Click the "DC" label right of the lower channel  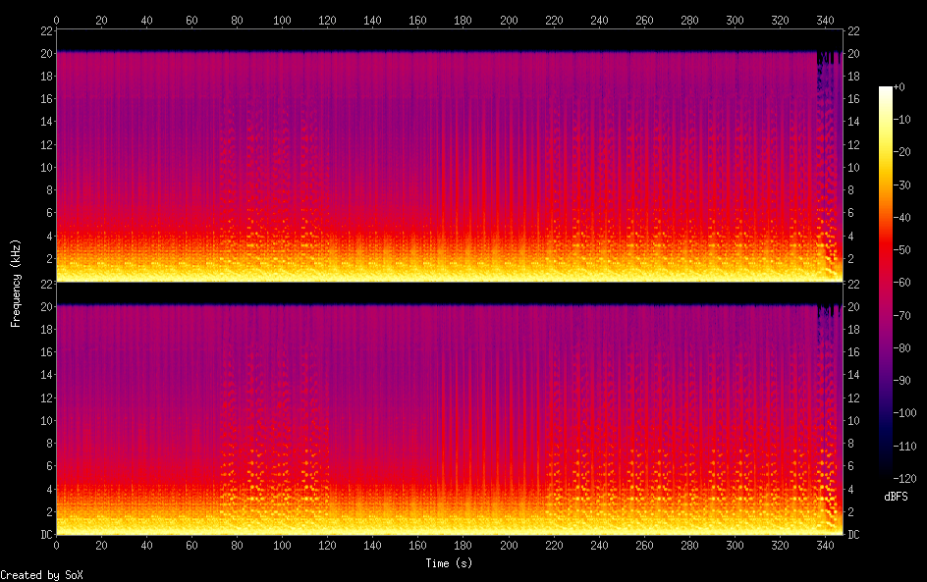[854, 535]
